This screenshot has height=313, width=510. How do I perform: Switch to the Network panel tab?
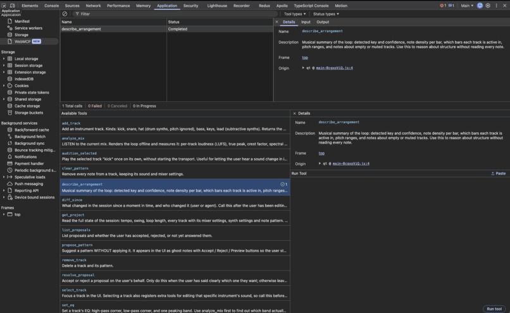tap(93, 6)
